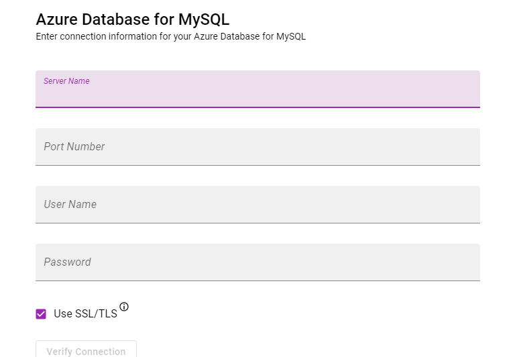The height and width of the screenshot is (357, 515).
Task: Click the Verify Connection button
Action: pyautogui.click(x=86, y=349)
